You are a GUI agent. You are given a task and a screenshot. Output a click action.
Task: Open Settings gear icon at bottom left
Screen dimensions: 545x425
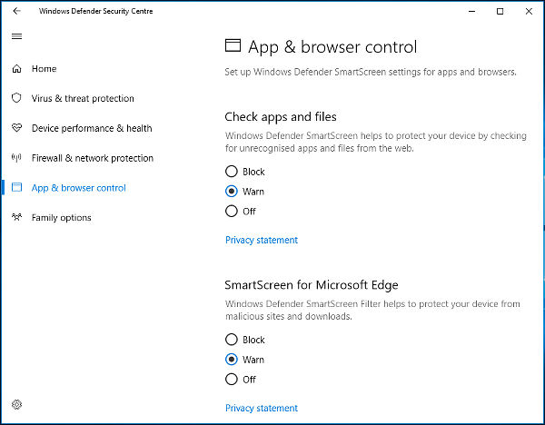(x=16, y=404)
